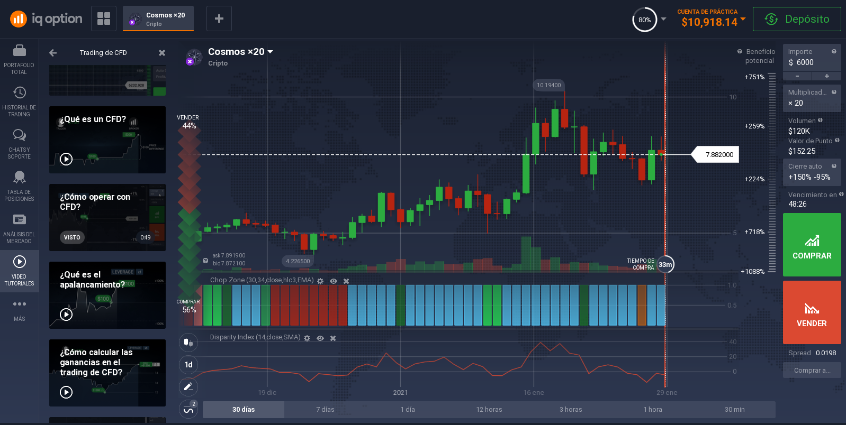
Task: Click the Valor de Punto help icon
Action: click(837, 141)
